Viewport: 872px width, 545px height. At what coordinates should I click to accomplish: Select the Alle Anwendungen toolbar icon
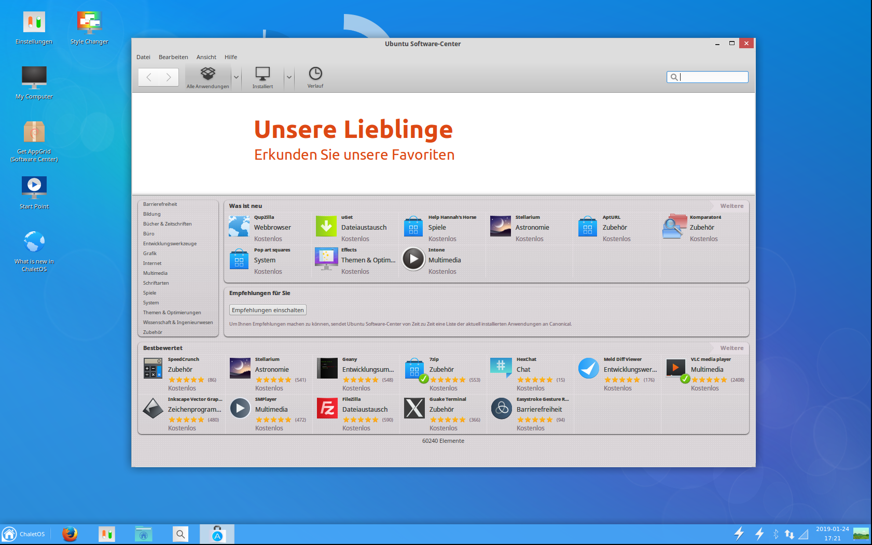tap(208, 74)
